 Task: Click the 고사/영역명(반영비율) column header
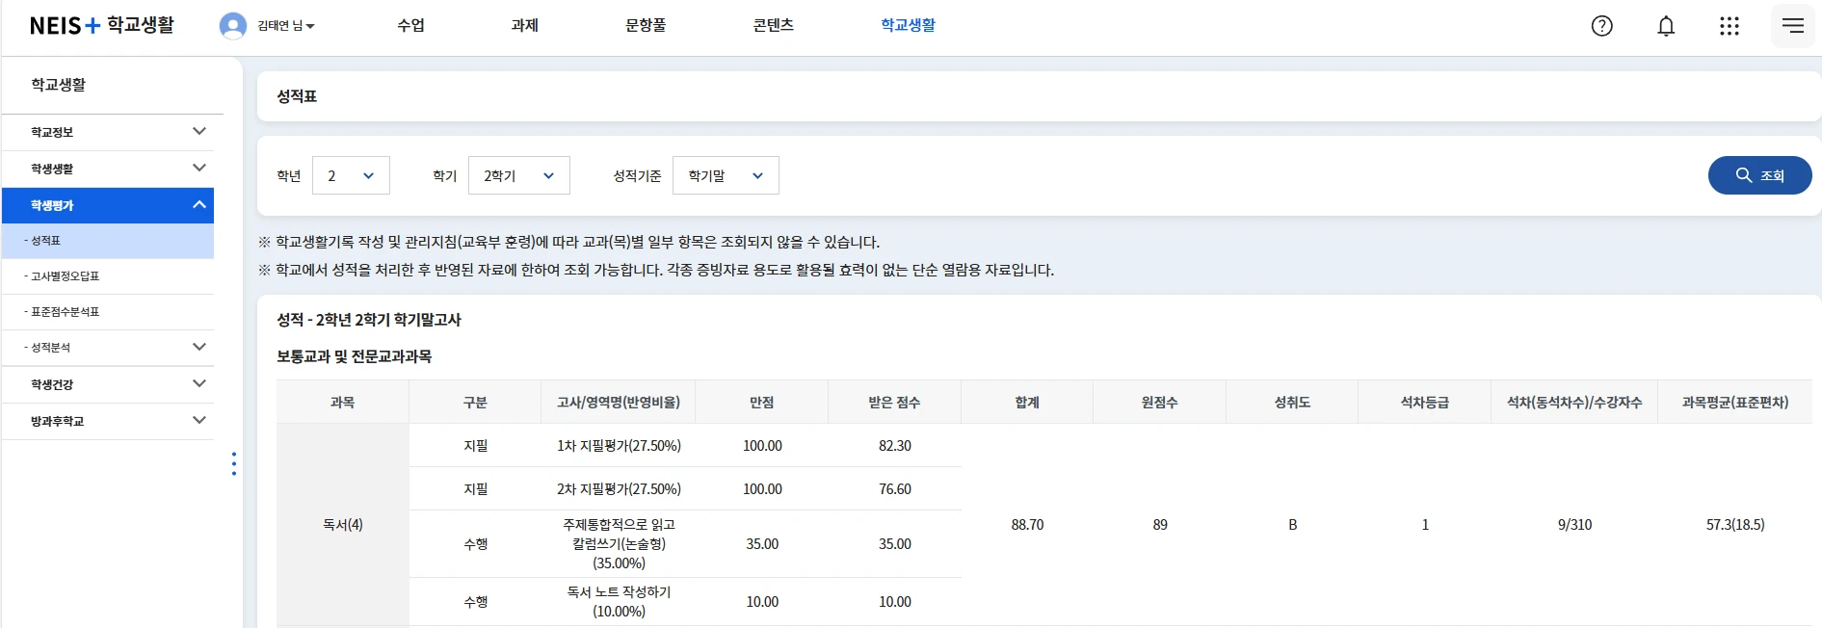619,403
